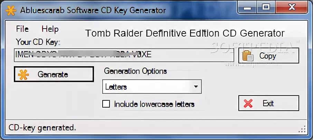
Task: Enable the Include lowercase letters checkbox
Action: pos(106,104)
